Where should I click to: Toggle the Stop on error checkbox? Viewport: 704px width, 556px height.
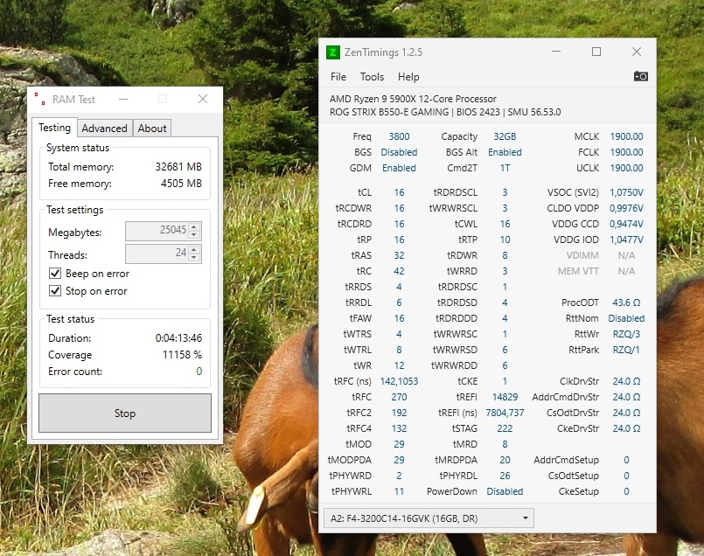[55, 291]
